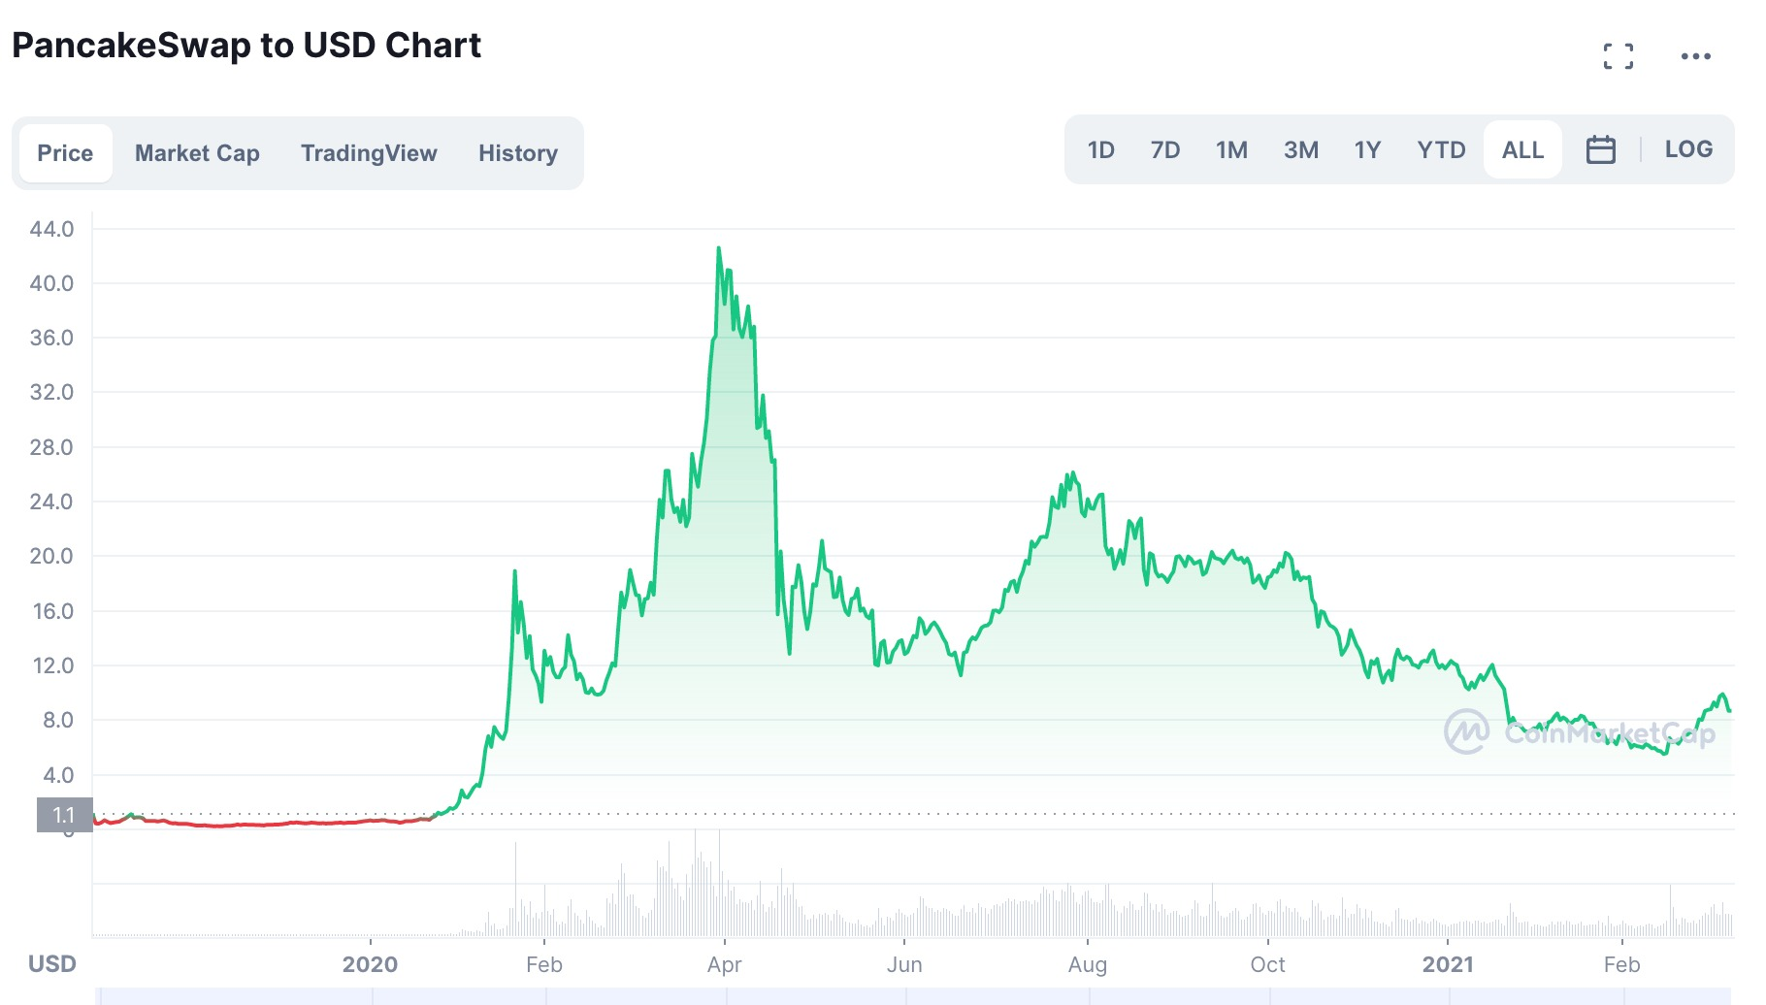Click the CoinMarketCap watermark logo
Viewport: 1766px width, 1005px height.
(x=1579, y=732)
